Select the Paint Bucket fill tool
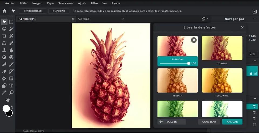 click(x=4, y=79)
